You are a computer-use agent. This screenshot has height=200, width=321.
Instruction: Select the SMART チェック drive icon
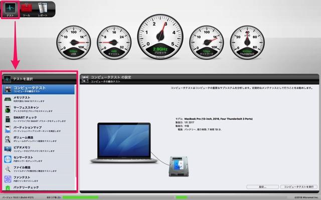click(8, 119)
